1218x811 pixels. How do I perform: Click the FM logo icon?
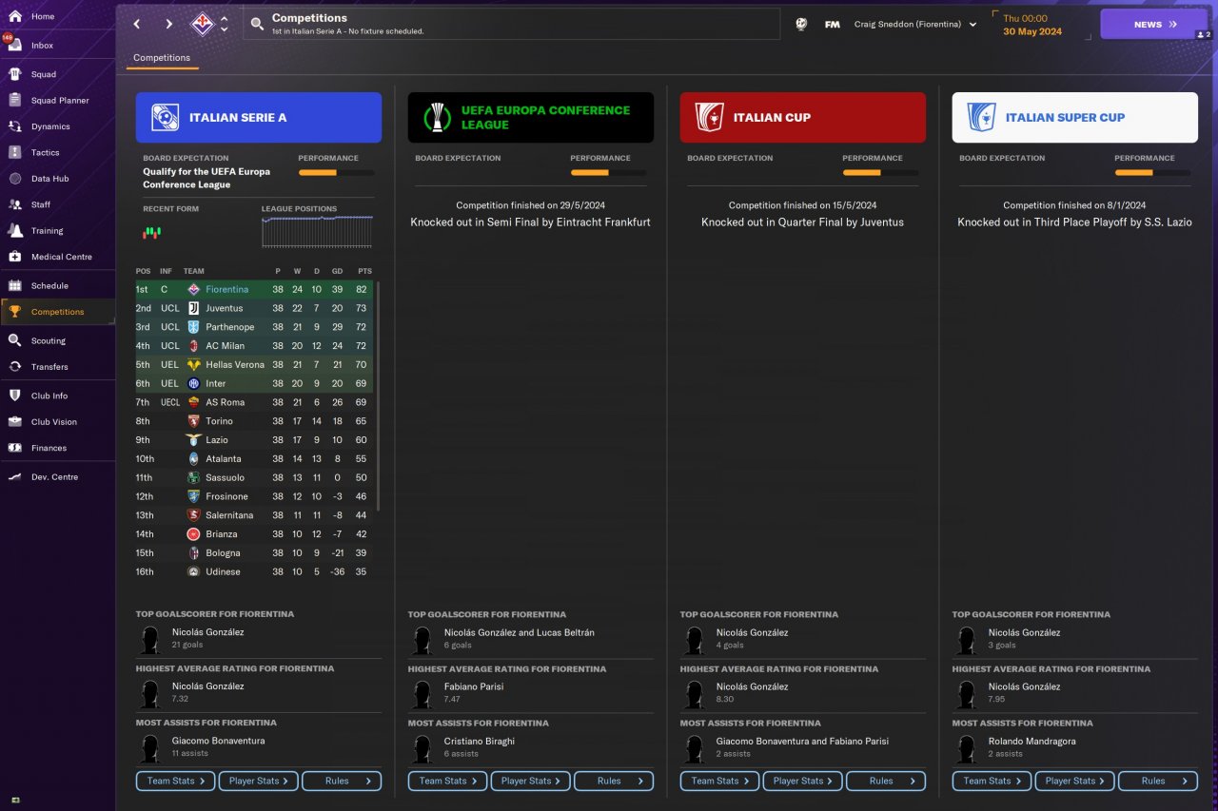(x=832, y=25)
